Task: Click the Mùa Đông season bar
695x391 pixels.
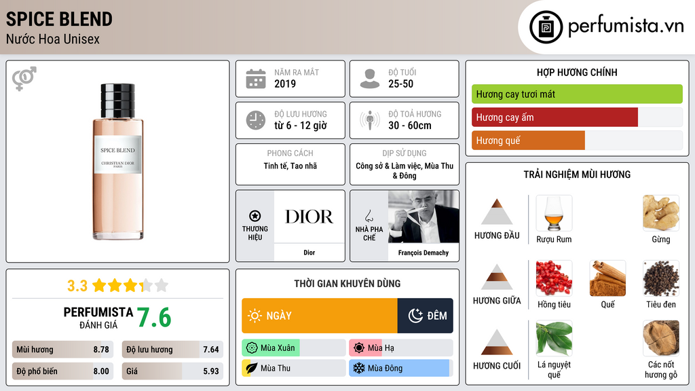Action: [x=400, y=369]
